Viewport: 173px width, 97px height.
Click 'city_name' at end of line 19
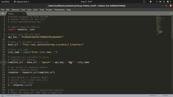pos(83,62)
